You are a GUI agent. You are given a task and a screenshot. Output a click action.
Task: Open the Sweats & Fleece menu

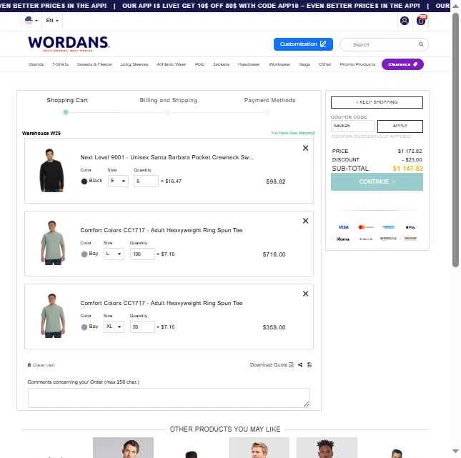click(94, 64)
